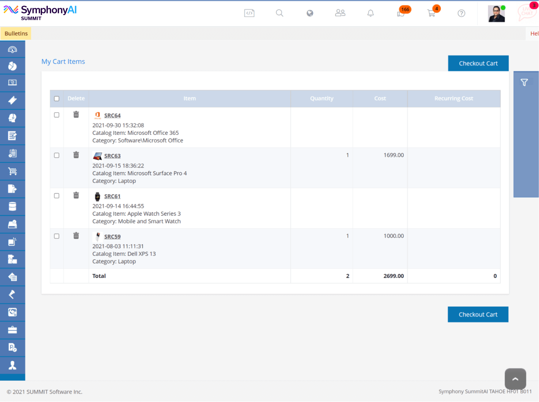Image resolution: width=539 pixels, height=402 pixels.
Task: Open the headset support agent sidebar icon
Action: pyautogui.click(x=12, y=118)
